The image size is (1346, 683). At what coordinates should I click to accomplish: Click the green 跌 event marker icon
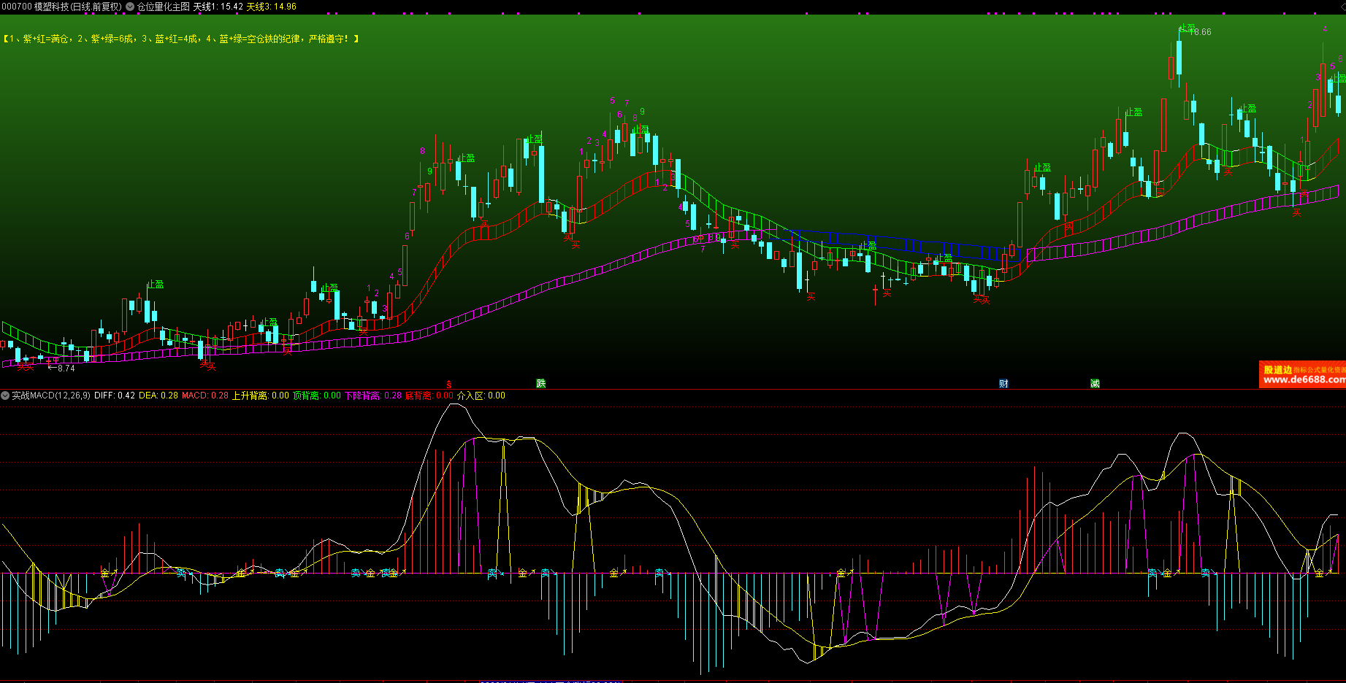tap(541, 384)
